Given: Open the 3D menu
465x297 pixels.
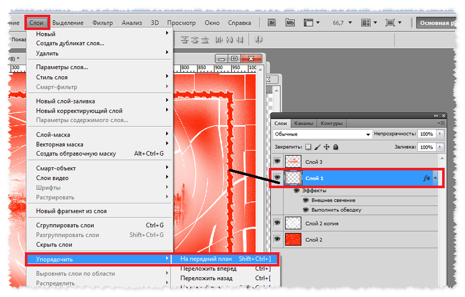Looking at the screenshot, I should pyautogui.click(x=155, y=23).
